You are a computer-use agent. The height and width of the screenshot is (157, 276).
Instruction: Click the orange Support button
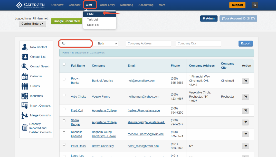pyautogui.click(x=237, y=5)
